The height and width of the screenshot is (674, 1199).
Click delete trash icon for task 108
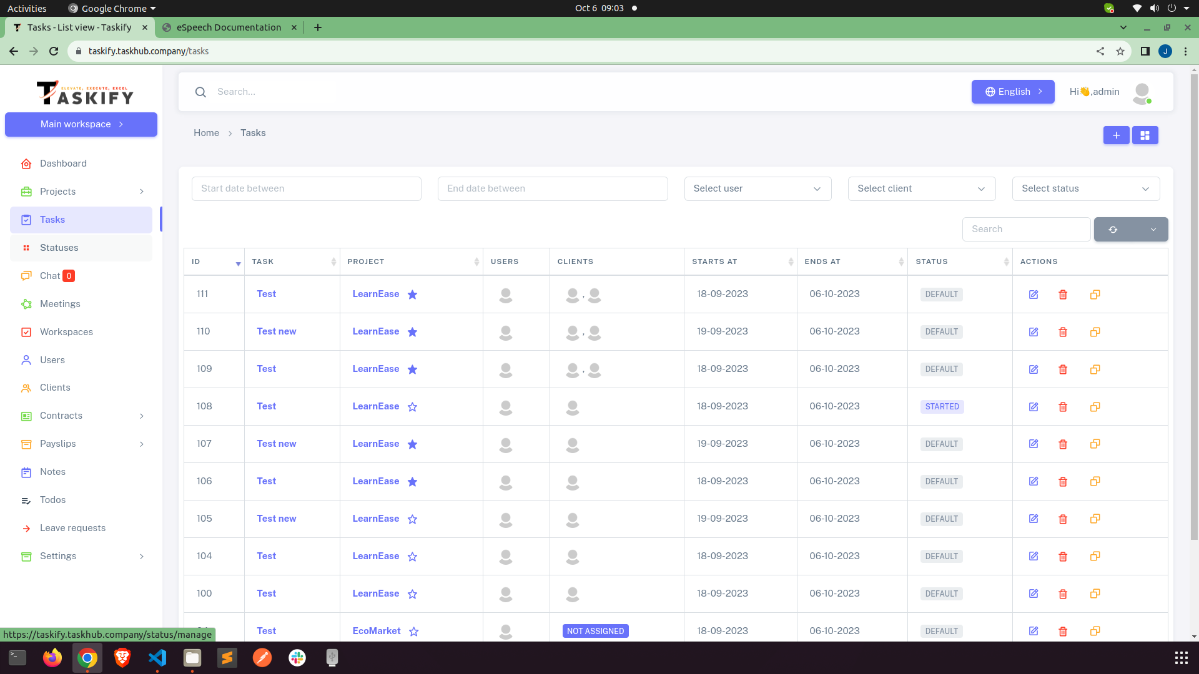(1063, 407)
